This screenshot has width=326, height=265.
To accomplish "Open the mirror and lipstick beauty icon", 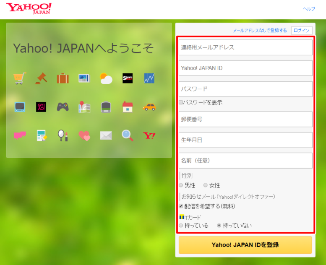I will point(63,135).
